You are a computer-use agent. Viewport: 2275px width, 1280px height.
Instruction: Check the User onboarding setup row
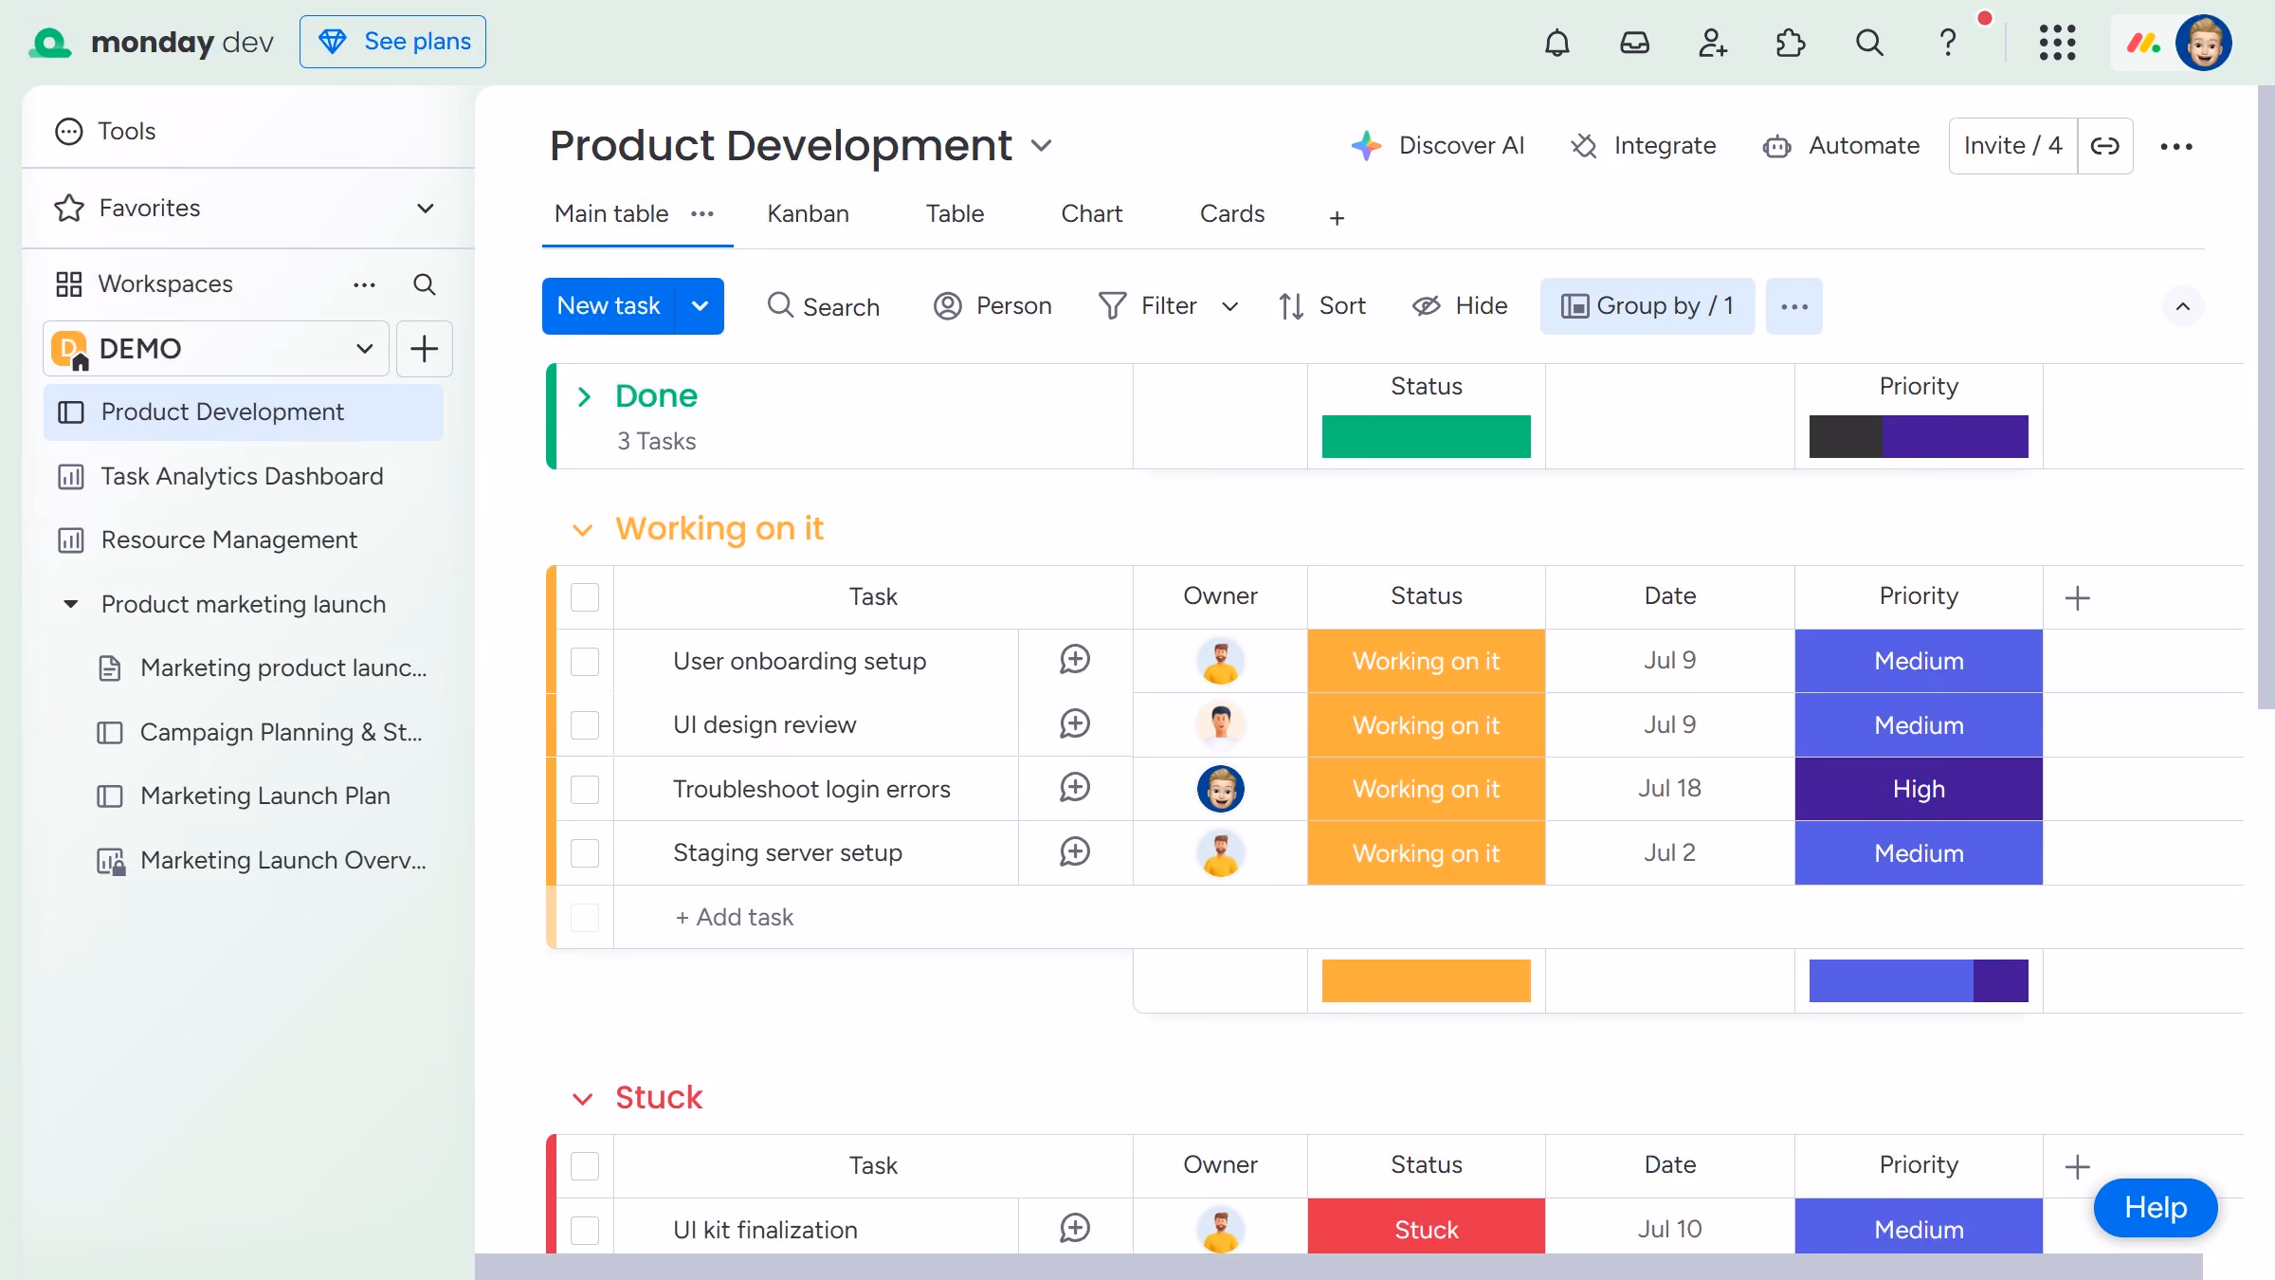point(585,661)
